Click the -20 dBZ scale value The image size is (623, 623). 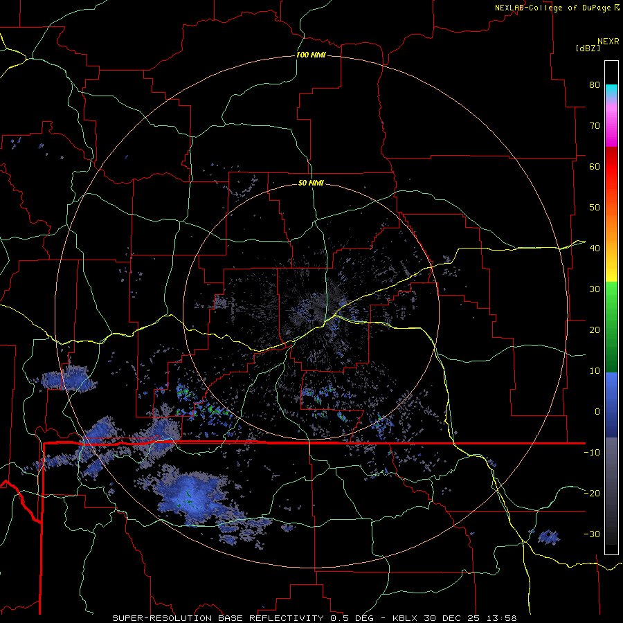(x=592, y=493)
